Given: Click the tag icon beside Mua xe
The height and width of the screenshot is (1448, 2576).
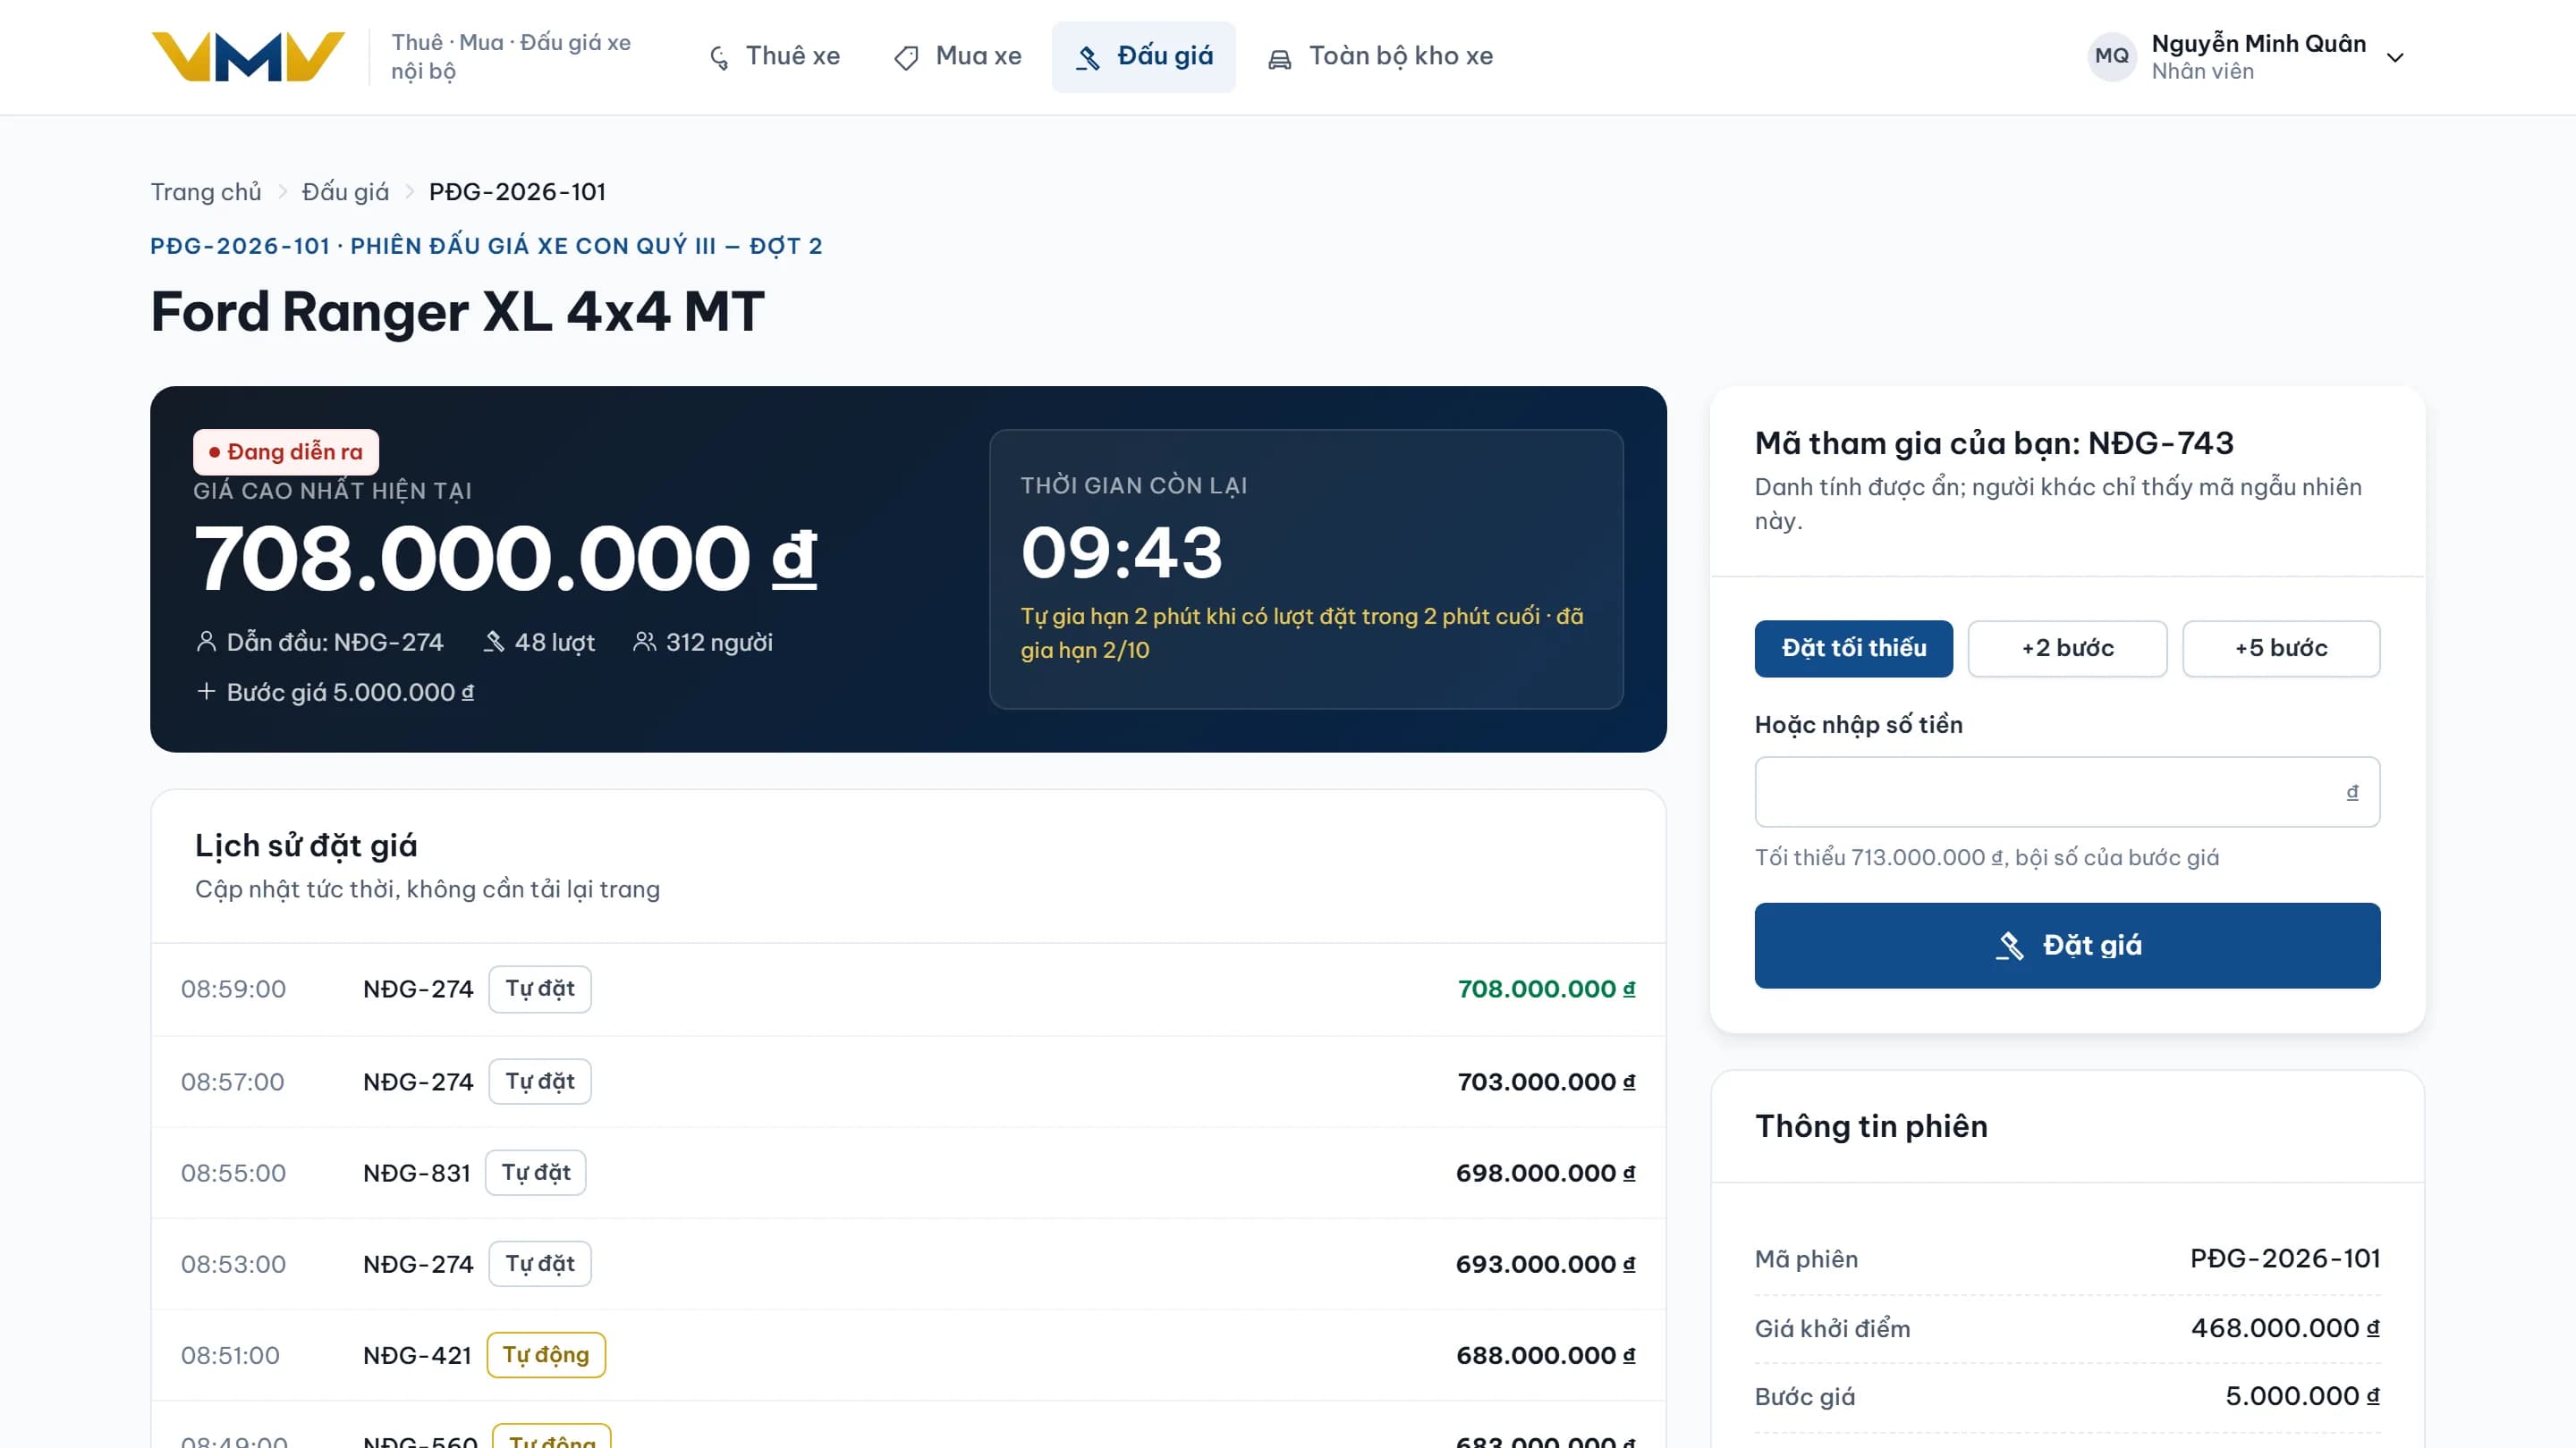Looking at the screenshot, I should pos(906,58).
